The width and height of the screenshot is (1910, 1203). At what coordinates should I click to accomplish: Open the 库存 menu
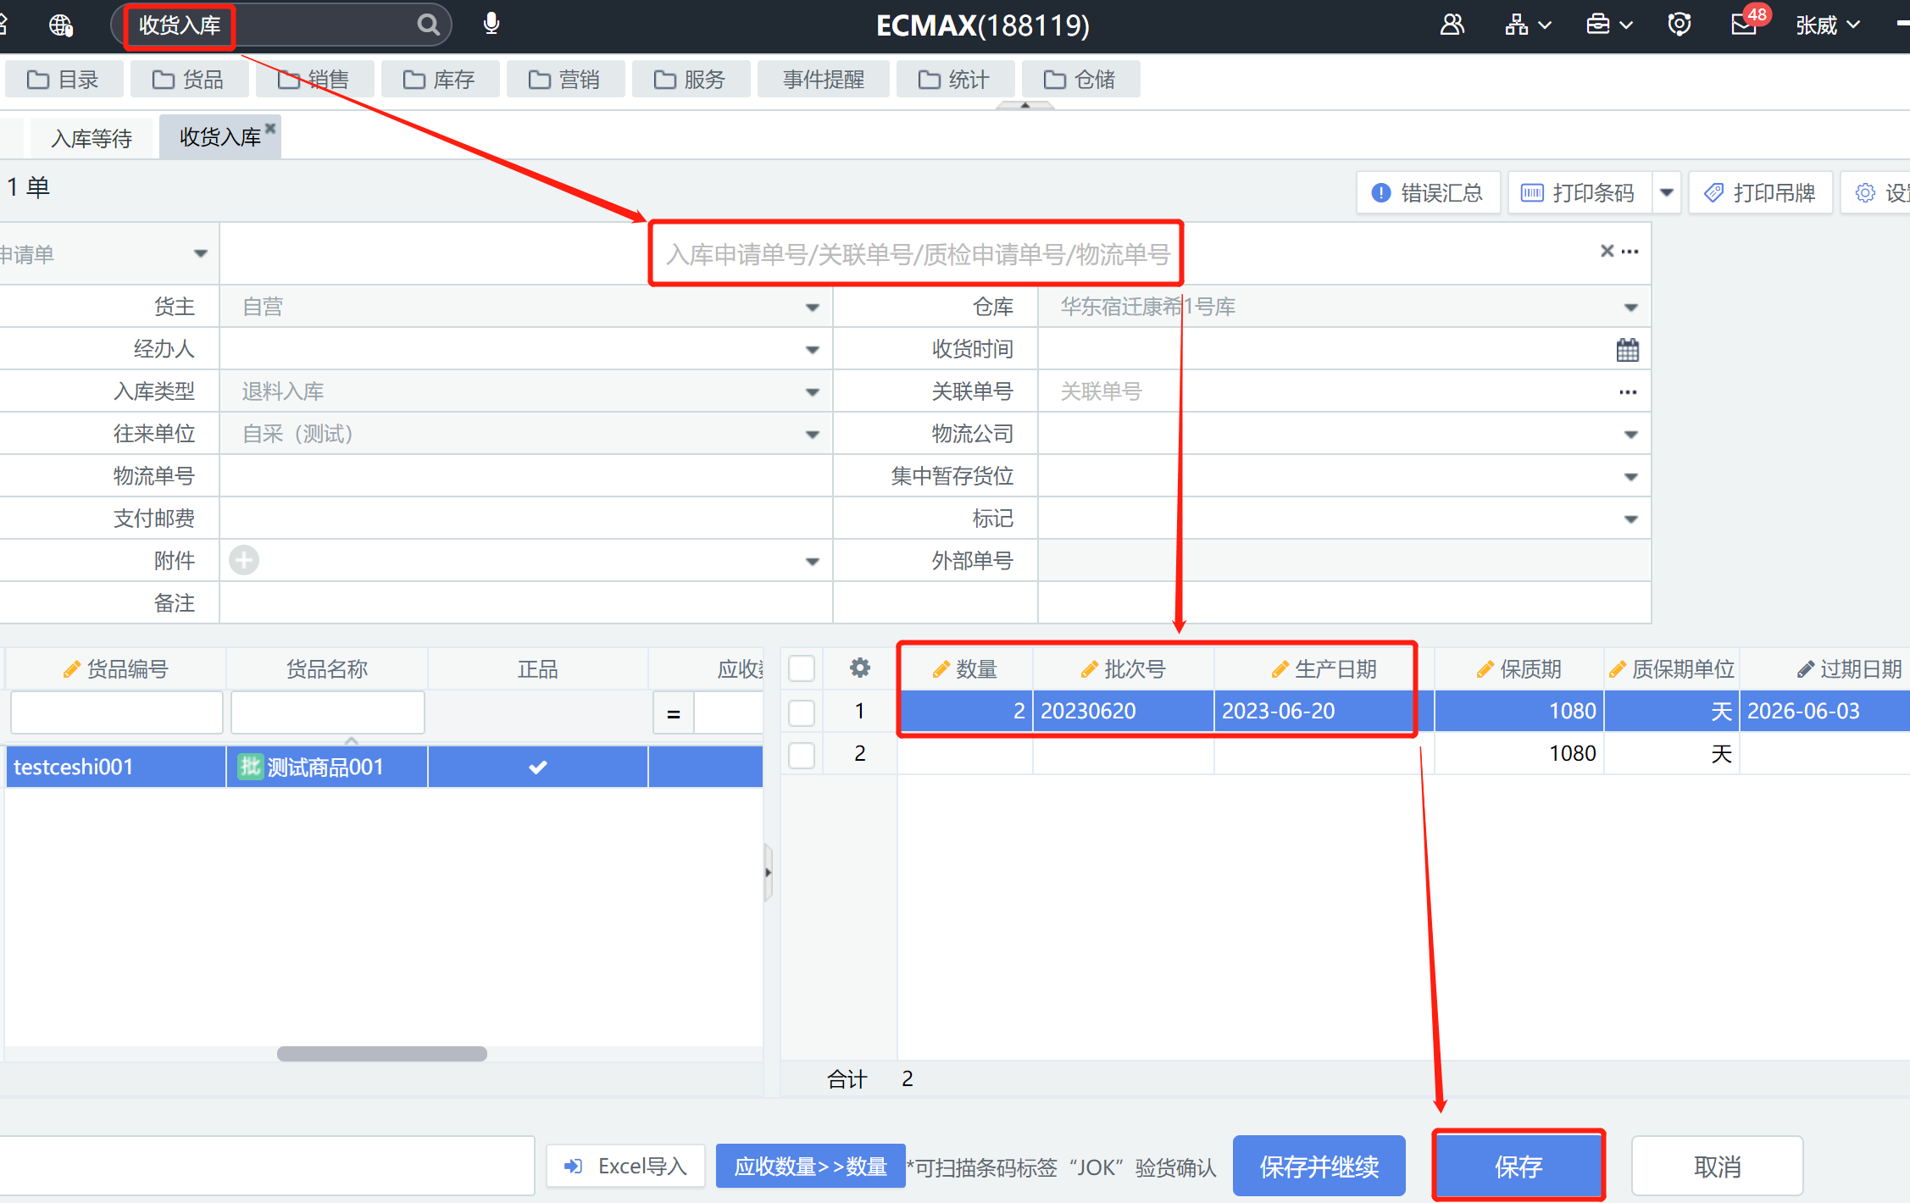(x=440, y=80)
